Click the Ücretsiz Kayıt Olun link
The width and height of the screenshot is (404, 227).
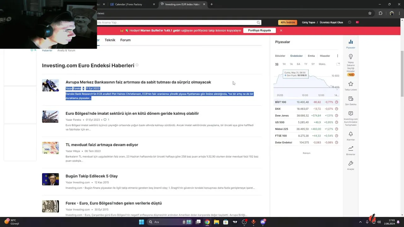coord(331,22)
